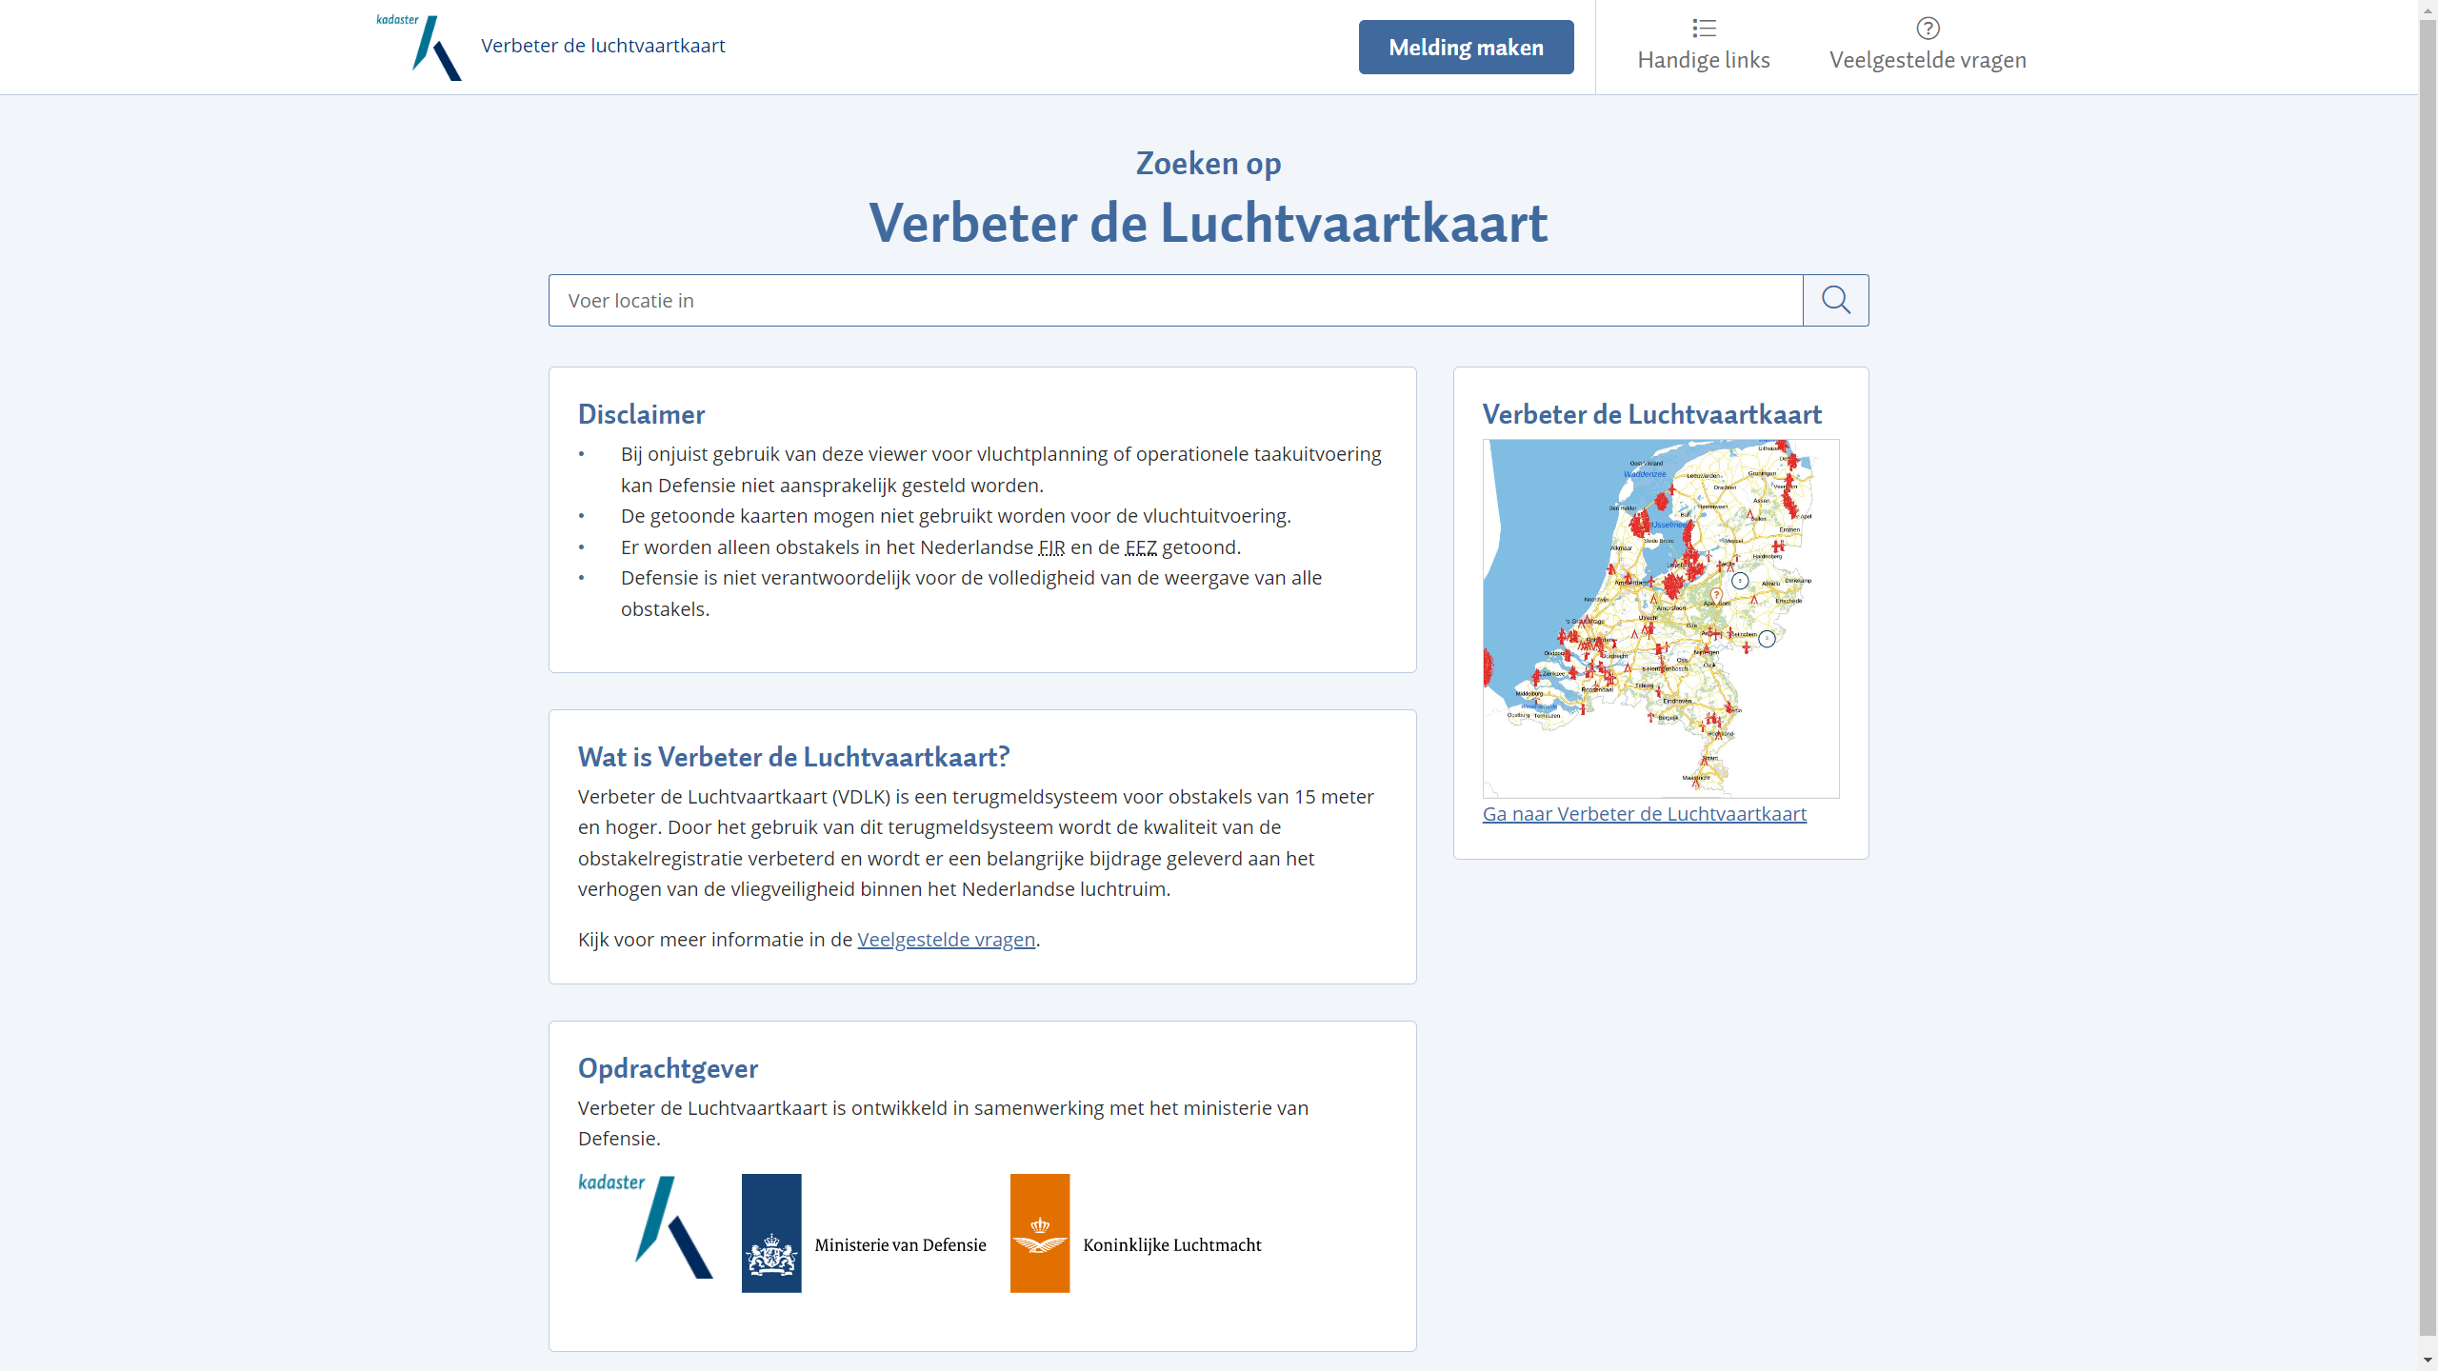Screen dimensions: 2438x1371
Task: Click the Veelgestelde vragen question mark icon
Action: [1928, 29]
